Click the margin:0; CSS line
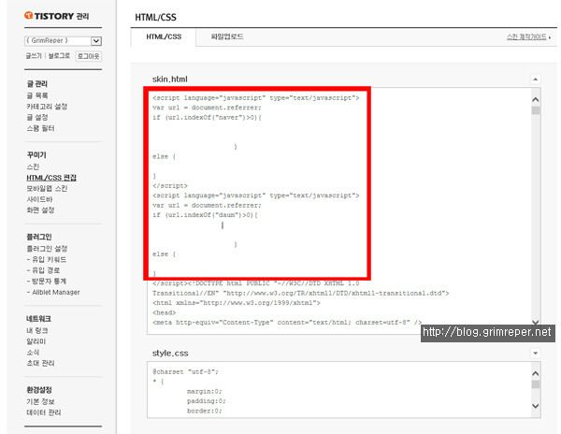Image resolution: width=561 pixels, height=434 pixels. tap(204, 391)
